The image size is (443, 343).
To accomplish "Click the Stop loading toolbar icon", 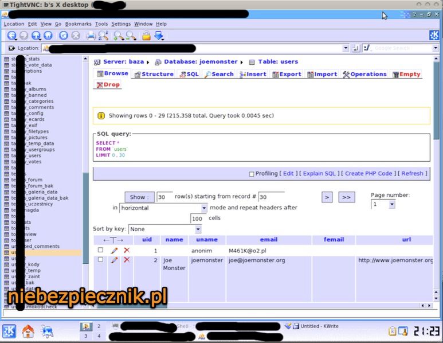I will pyautogui.click(x=76, y=36).
